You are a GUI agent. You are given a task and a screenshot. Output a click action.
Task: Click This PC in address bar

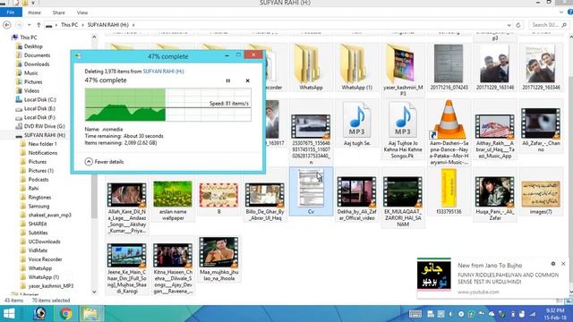tap(70, 25)
